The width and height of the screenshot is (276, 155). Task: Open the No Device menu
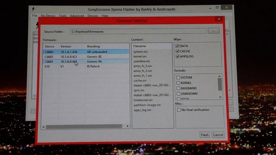click(x=48, y=15)
